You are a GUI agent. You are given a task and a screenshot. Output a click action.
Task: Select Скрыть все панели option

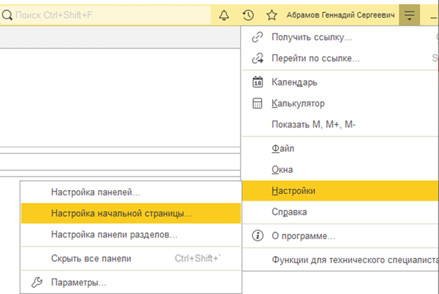(91, 258)
